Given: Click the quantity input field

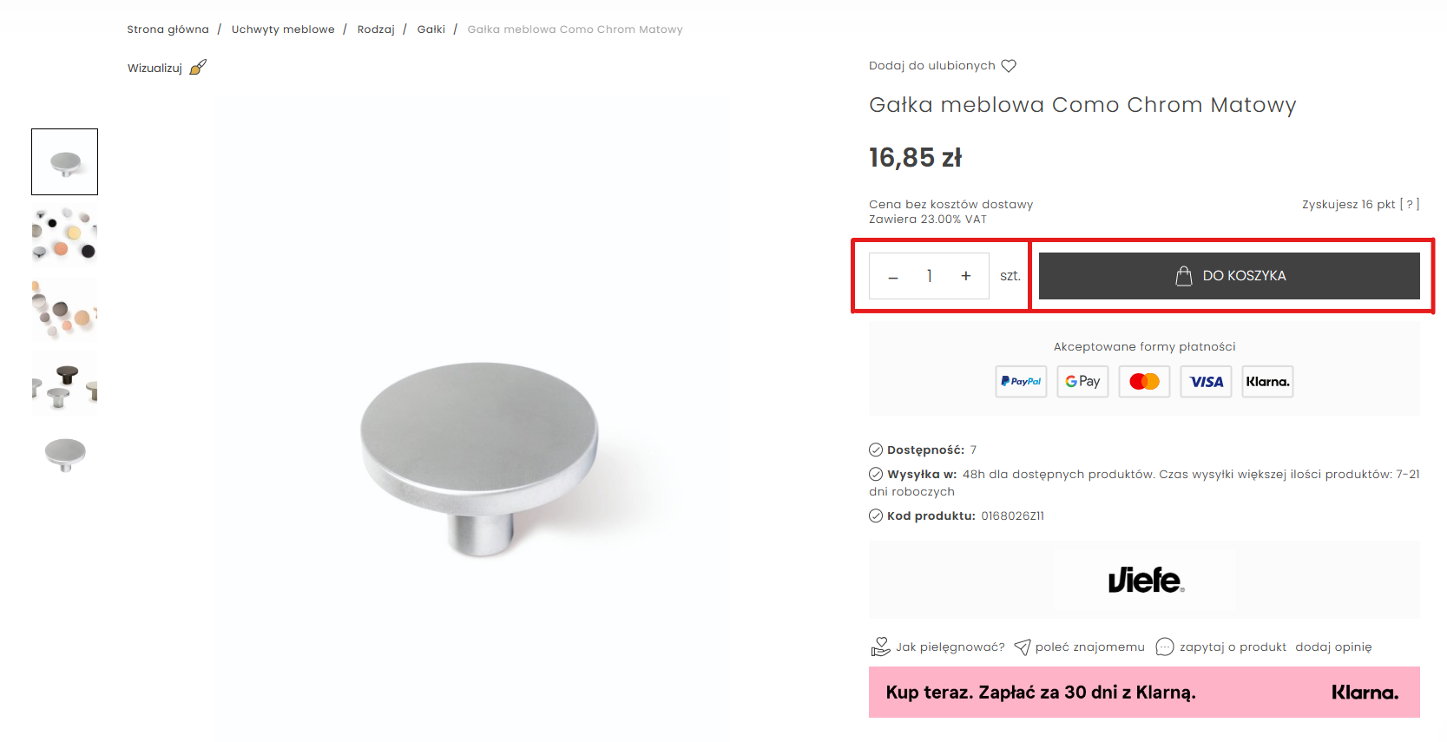Looking at the screenshot, I should point(929,276).
